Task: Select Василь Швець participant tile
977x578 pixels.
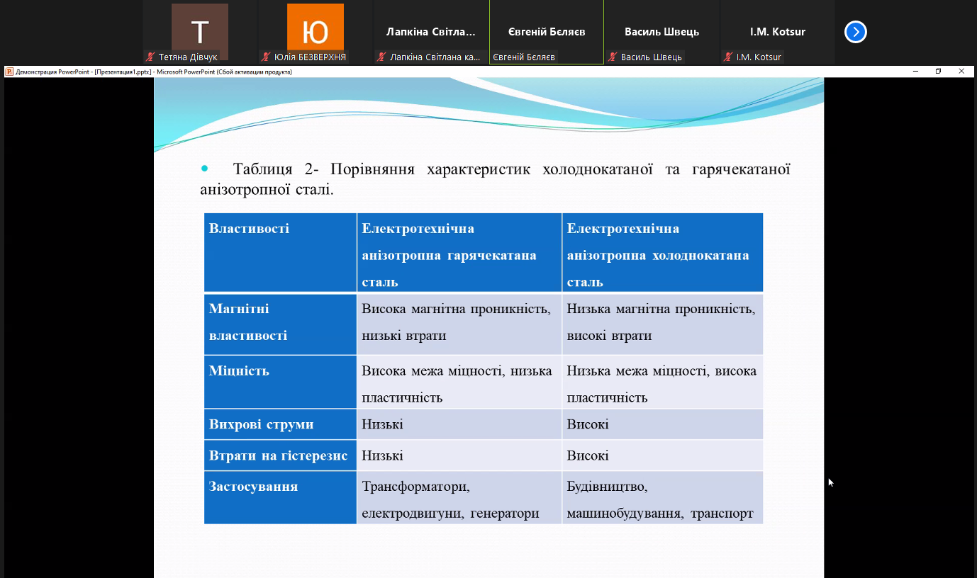Action: point(661,32)
